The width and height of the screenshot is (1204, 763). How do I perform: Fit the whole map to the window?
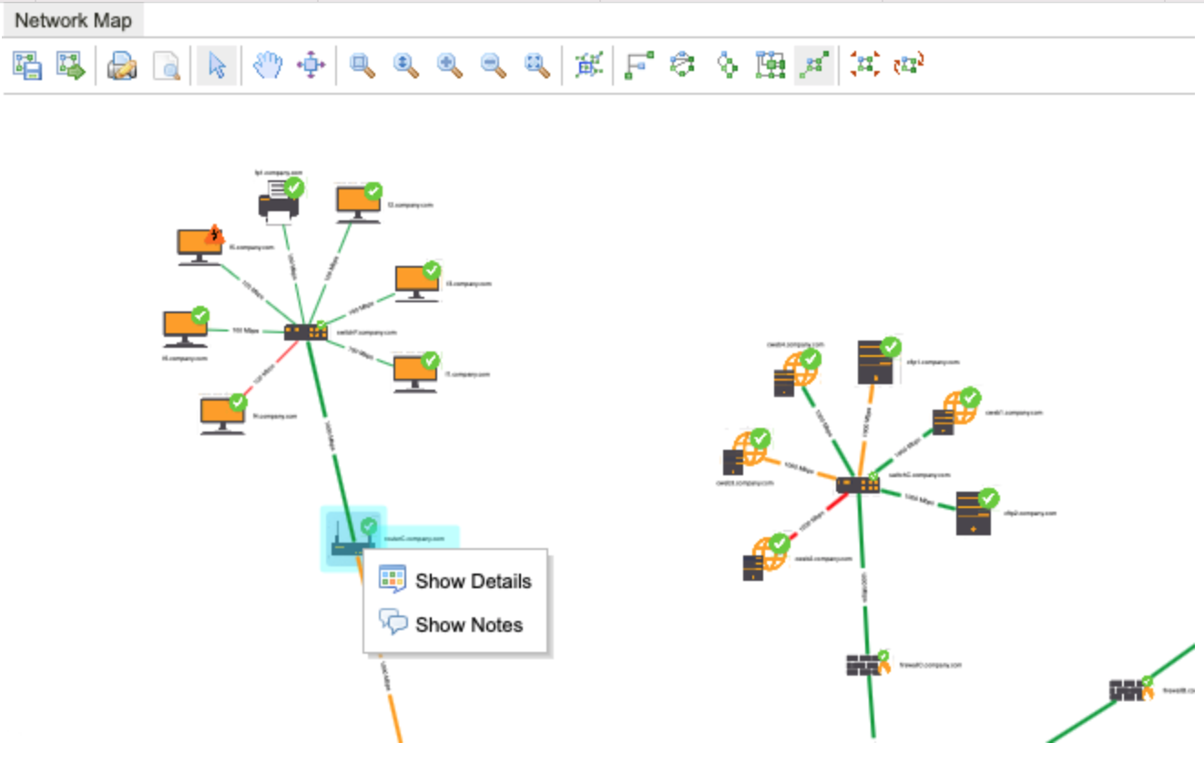(x=537, y=66)
